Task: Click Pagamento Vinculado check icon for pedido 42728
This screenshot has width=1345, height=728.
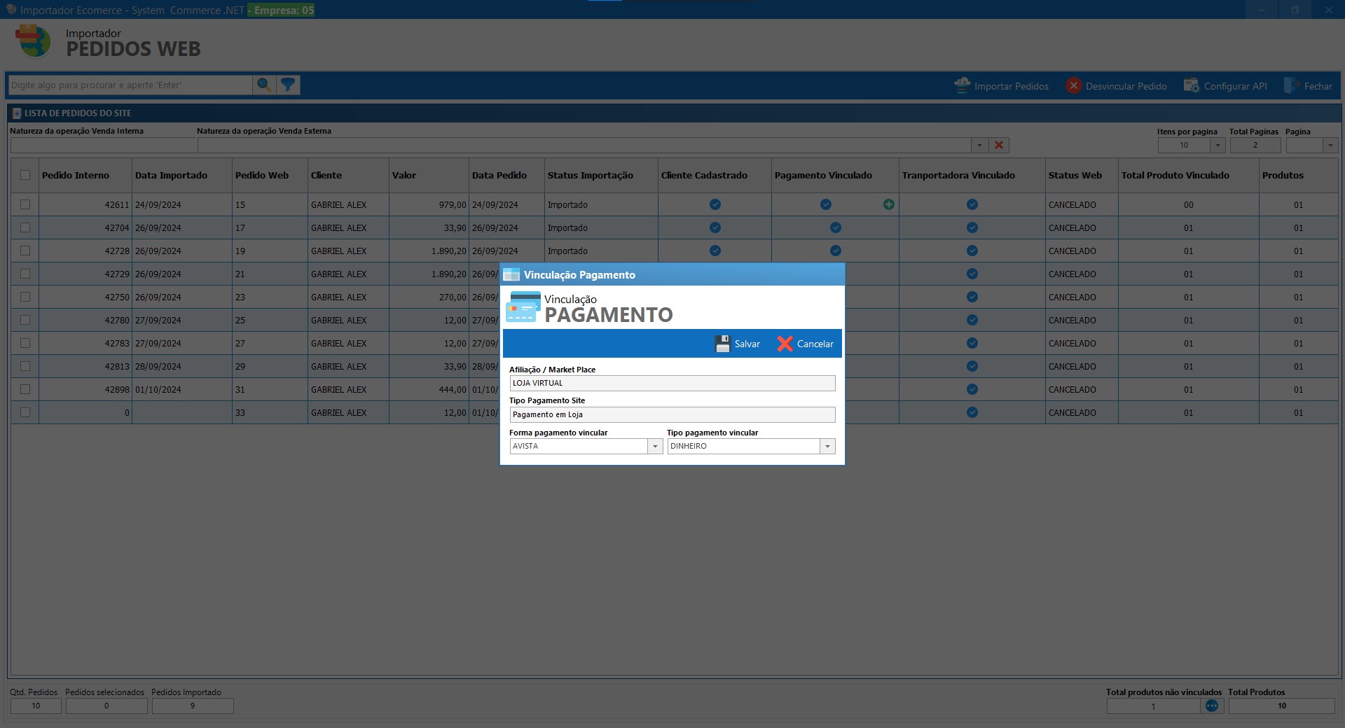Action: click(x=834, y=251)
